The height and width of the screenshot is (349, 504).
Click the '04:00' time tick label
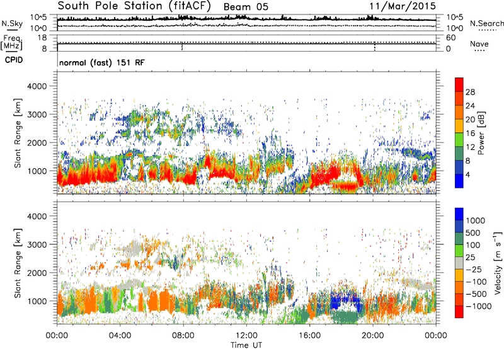pyautogui.click(x=120, y=336)
